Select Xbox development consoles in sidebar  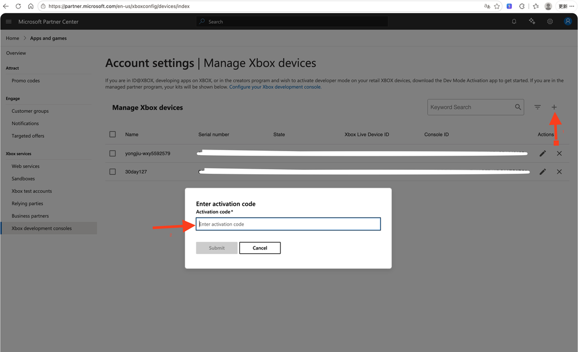[x=49, y=228]
